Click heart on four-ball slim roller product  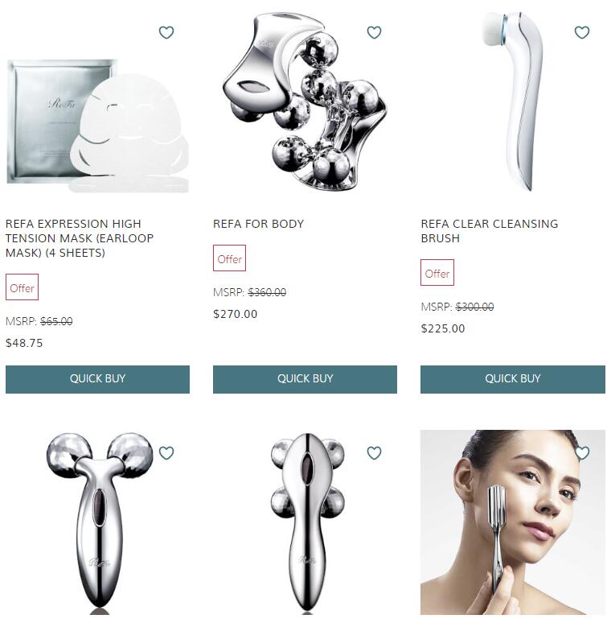pos(374,453)
